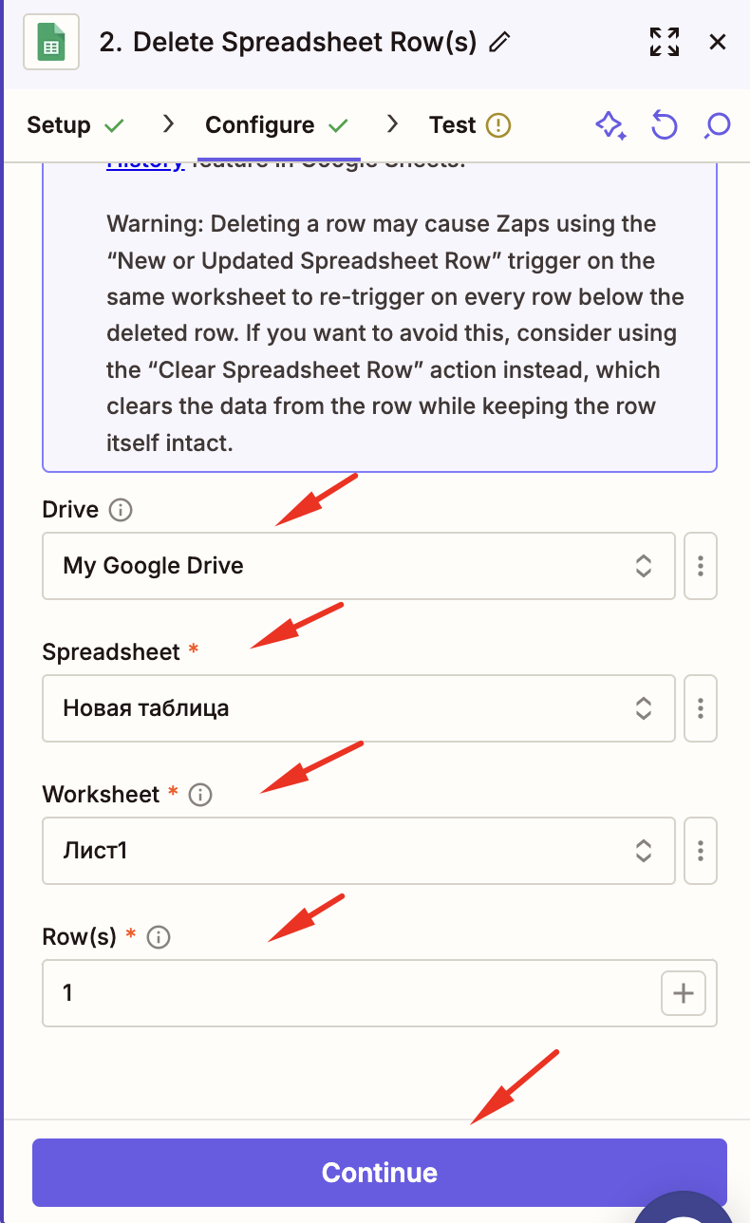Click the AI sparkle icon
This screenshot has width=750, height=1223.
(609, 125)
